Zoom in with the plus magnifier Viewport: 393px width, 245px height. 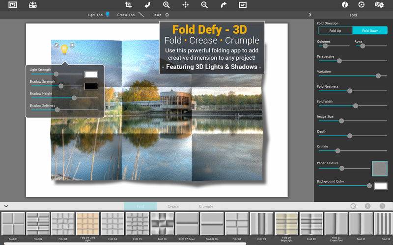(x=166, y=5)
